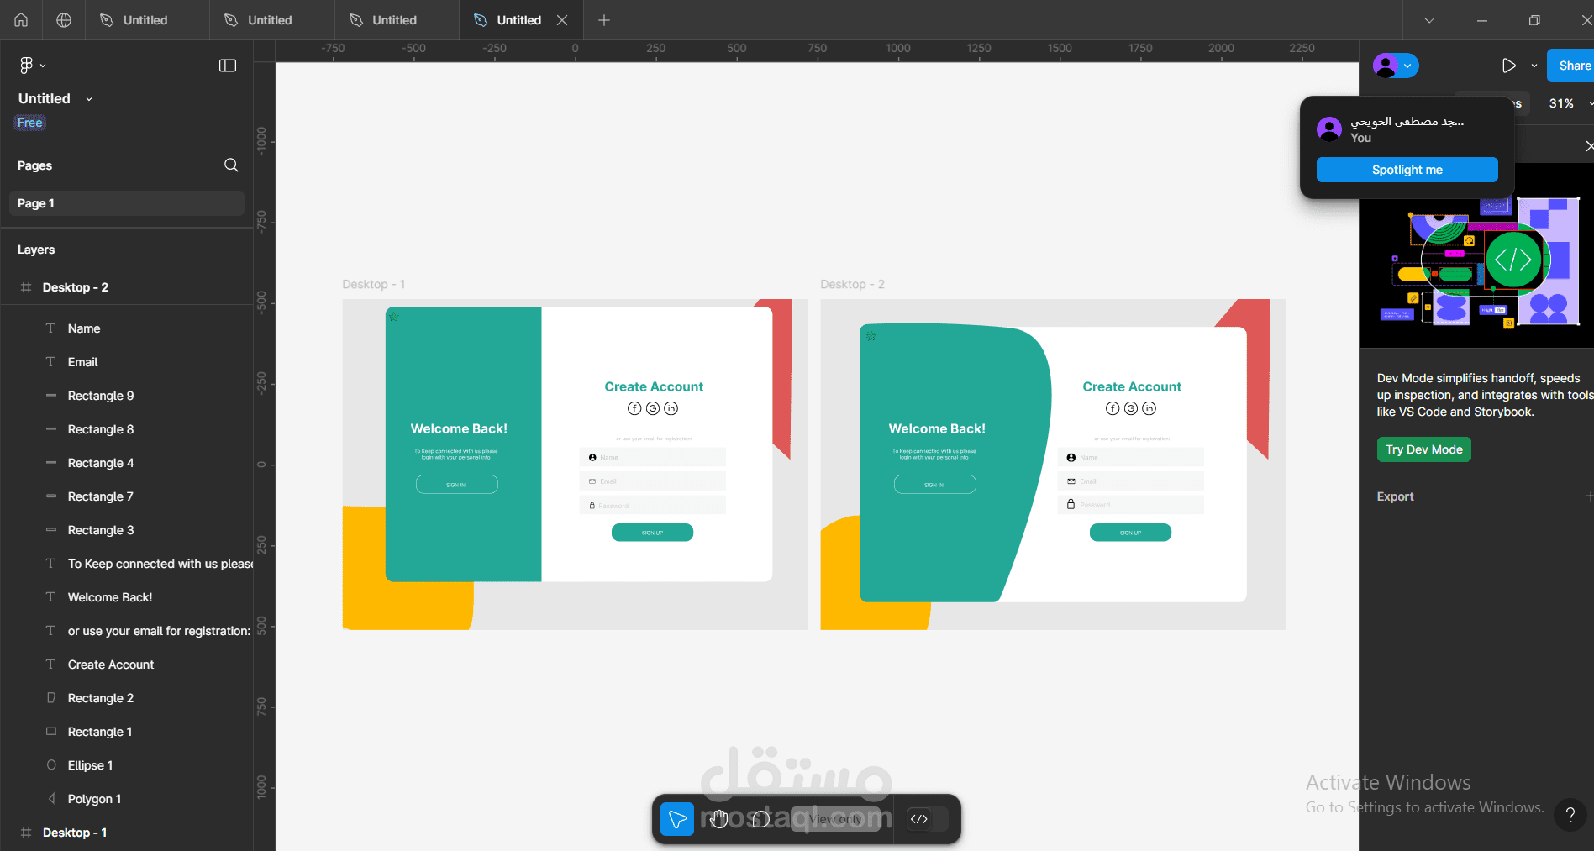Open the Community globe icon
The image size is (1594, 851).
tap(64, 20)
